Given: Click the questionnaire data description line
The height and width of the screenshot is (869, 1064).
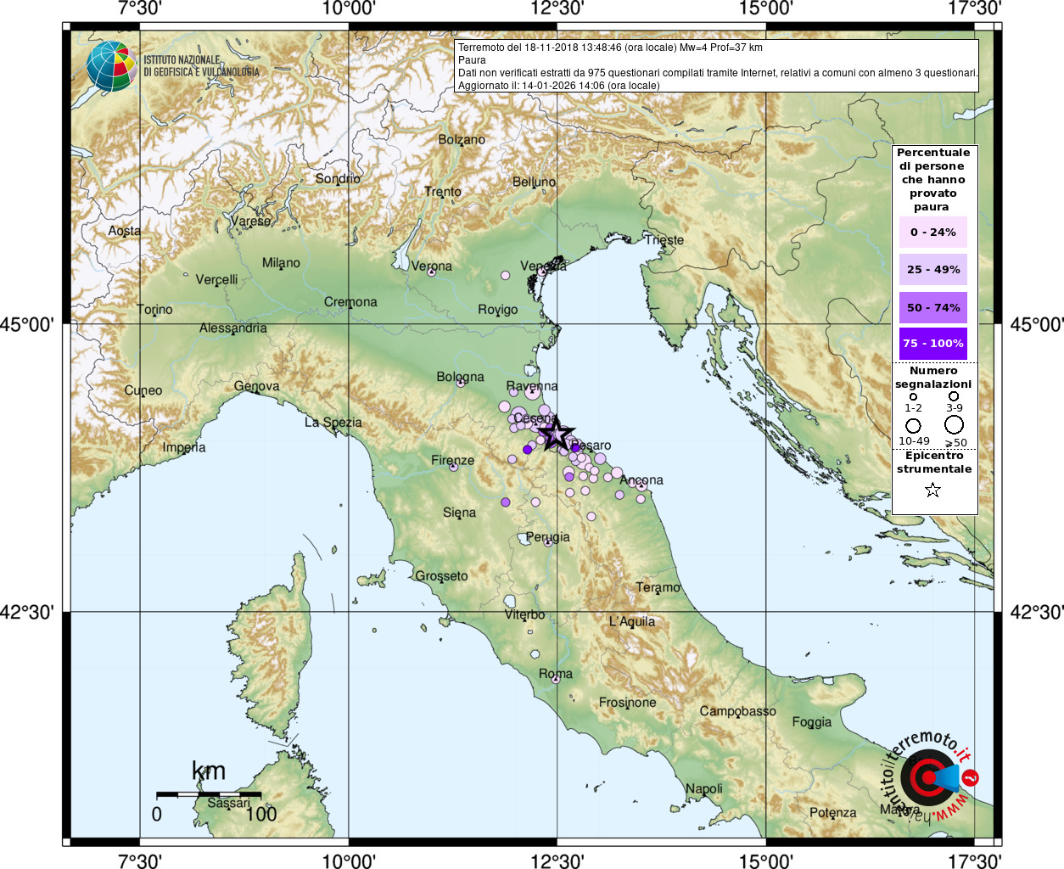Looking at the screenshot, I should (x=718, y=73).
